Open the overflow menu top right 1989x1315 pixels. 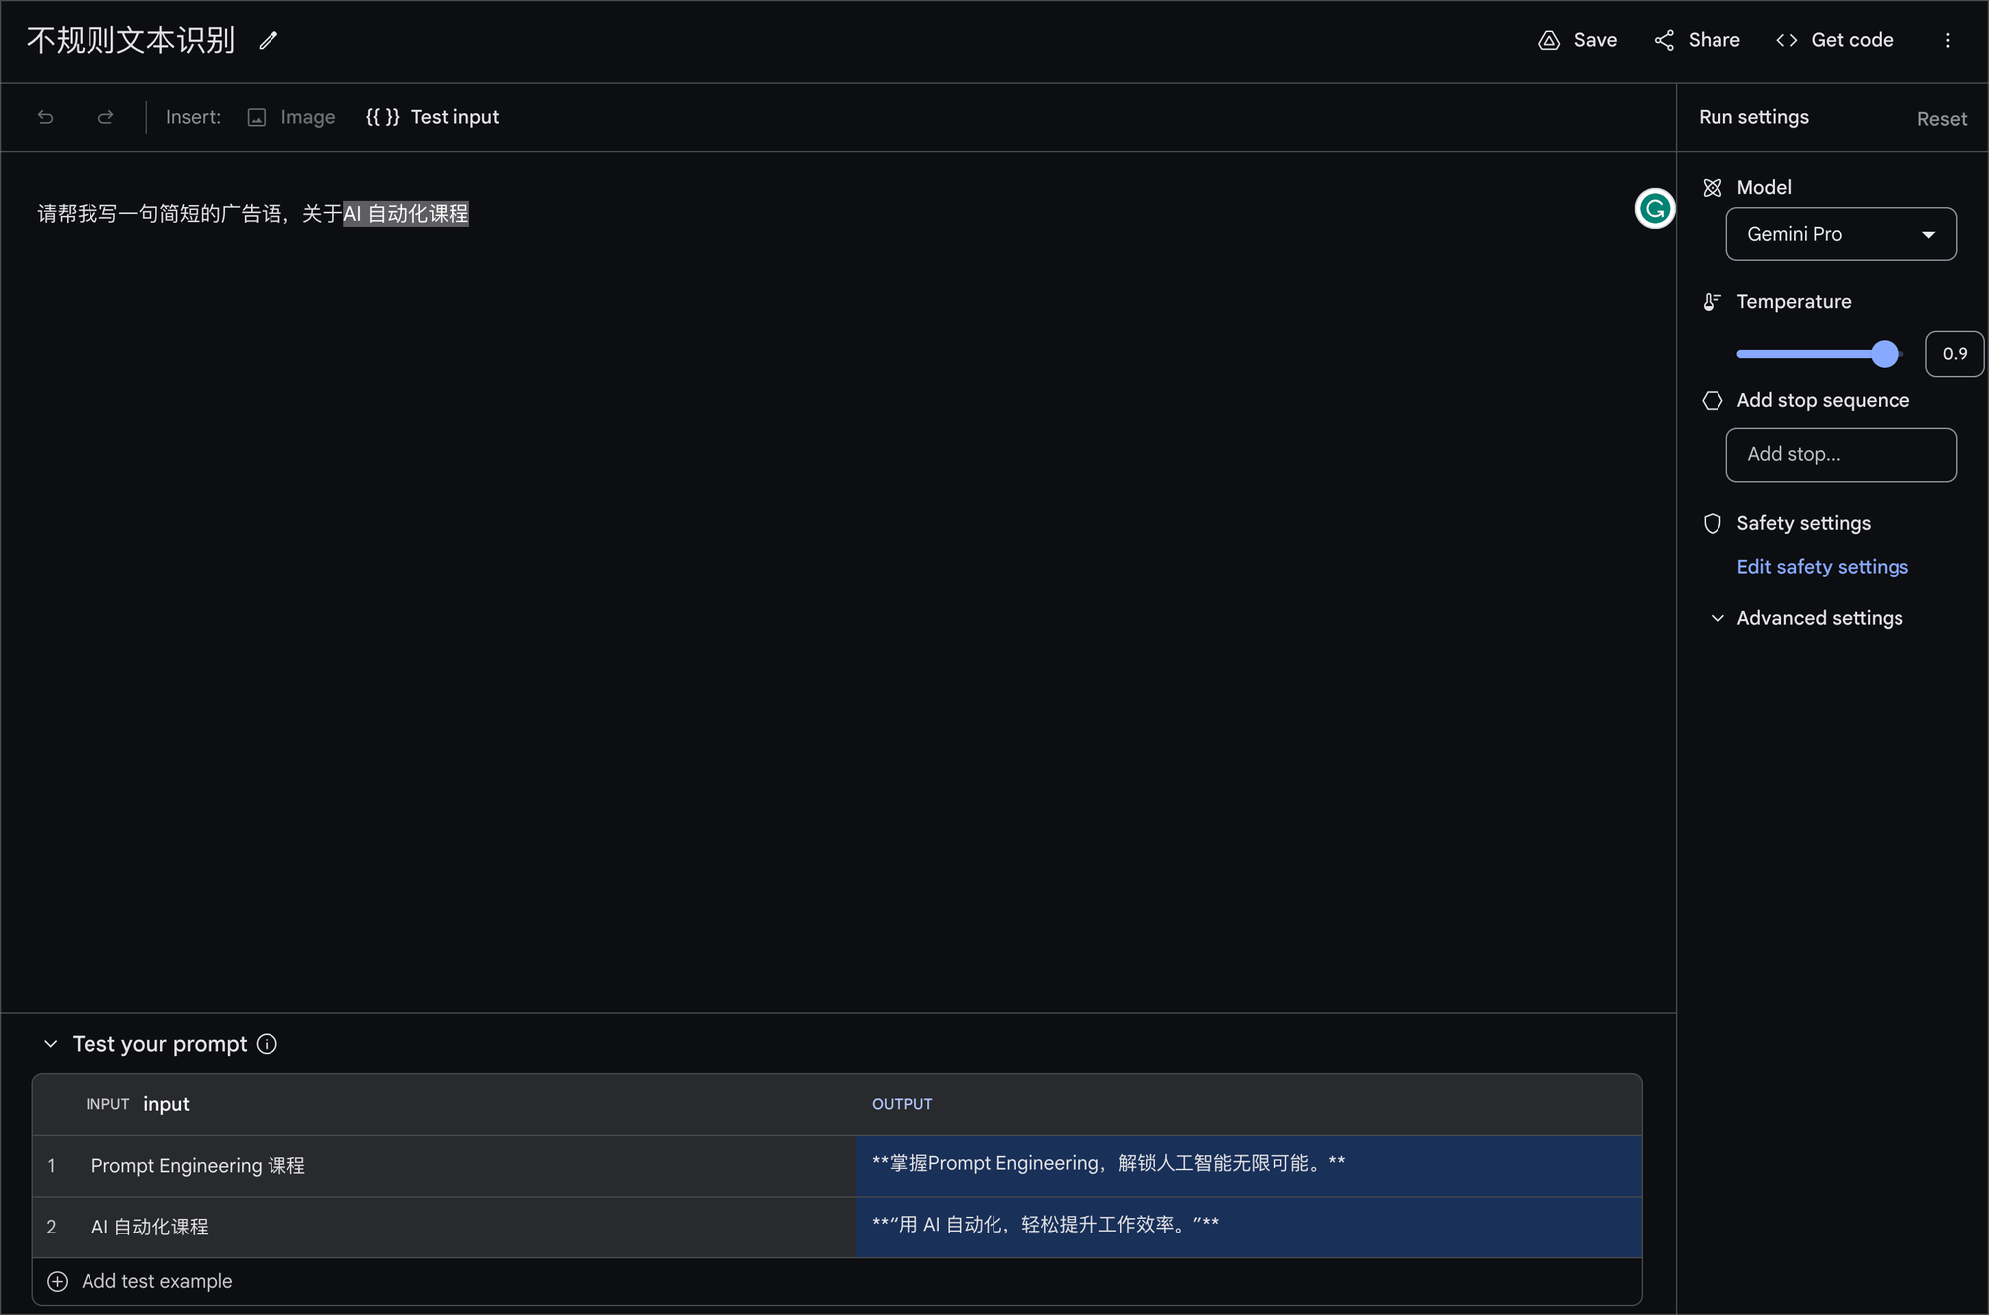pos(1948,40)
